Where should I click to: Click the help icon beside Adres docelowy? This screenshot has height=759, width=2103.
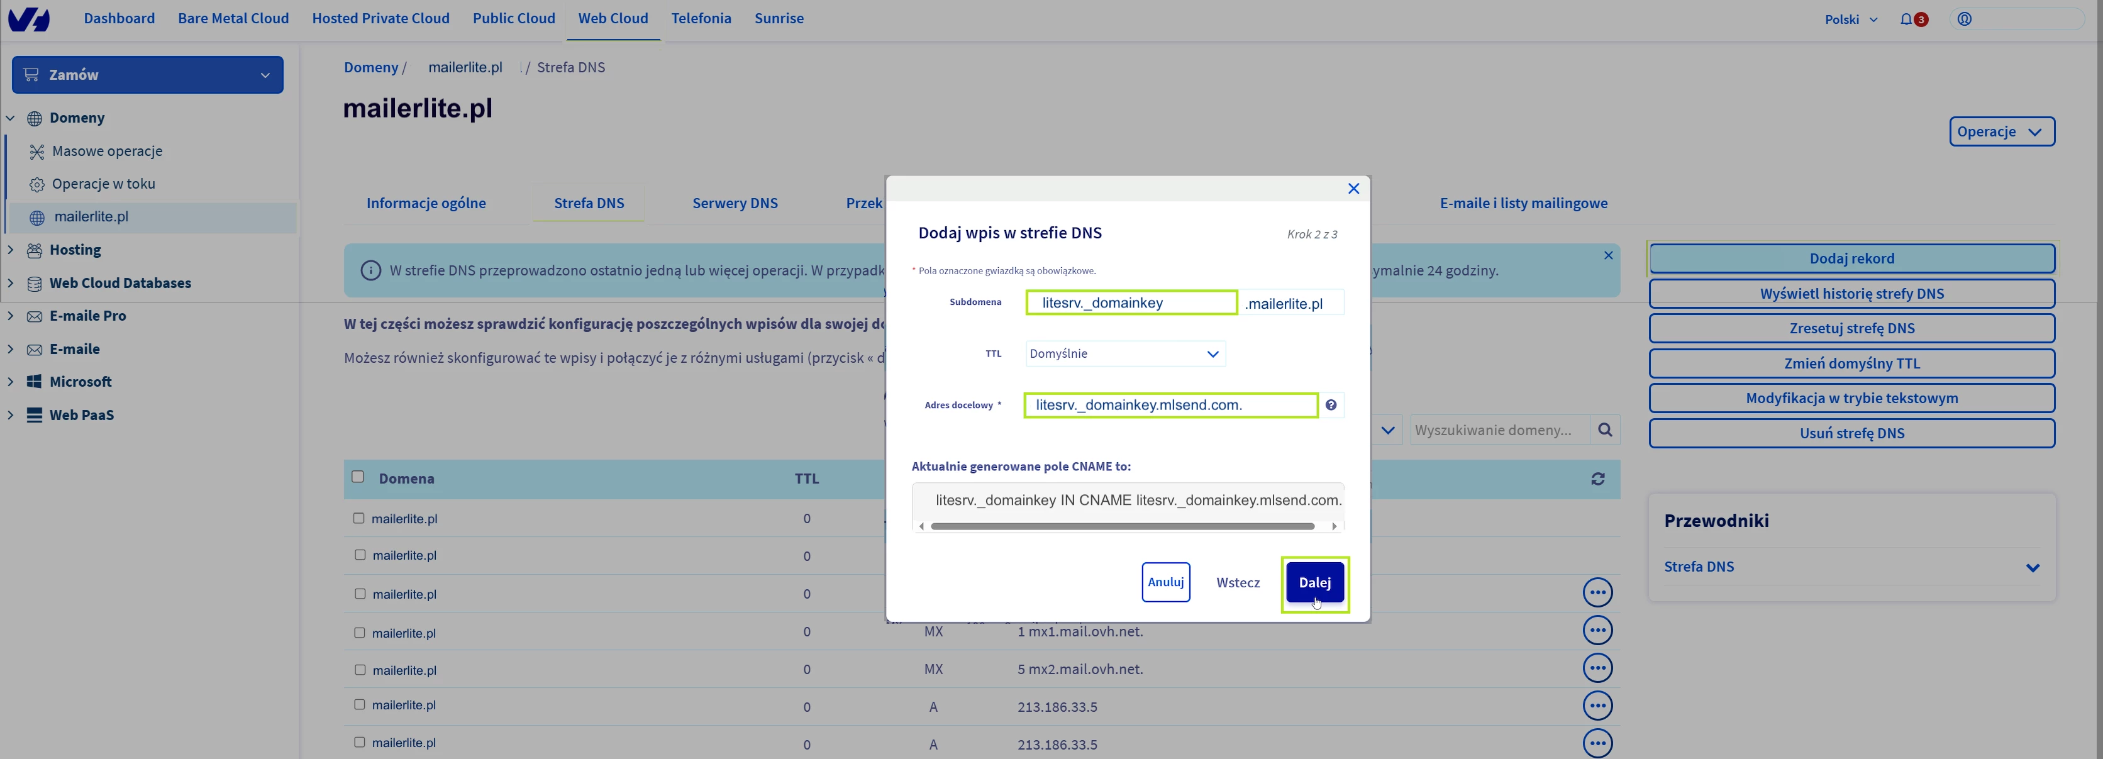click(1331, 405)
